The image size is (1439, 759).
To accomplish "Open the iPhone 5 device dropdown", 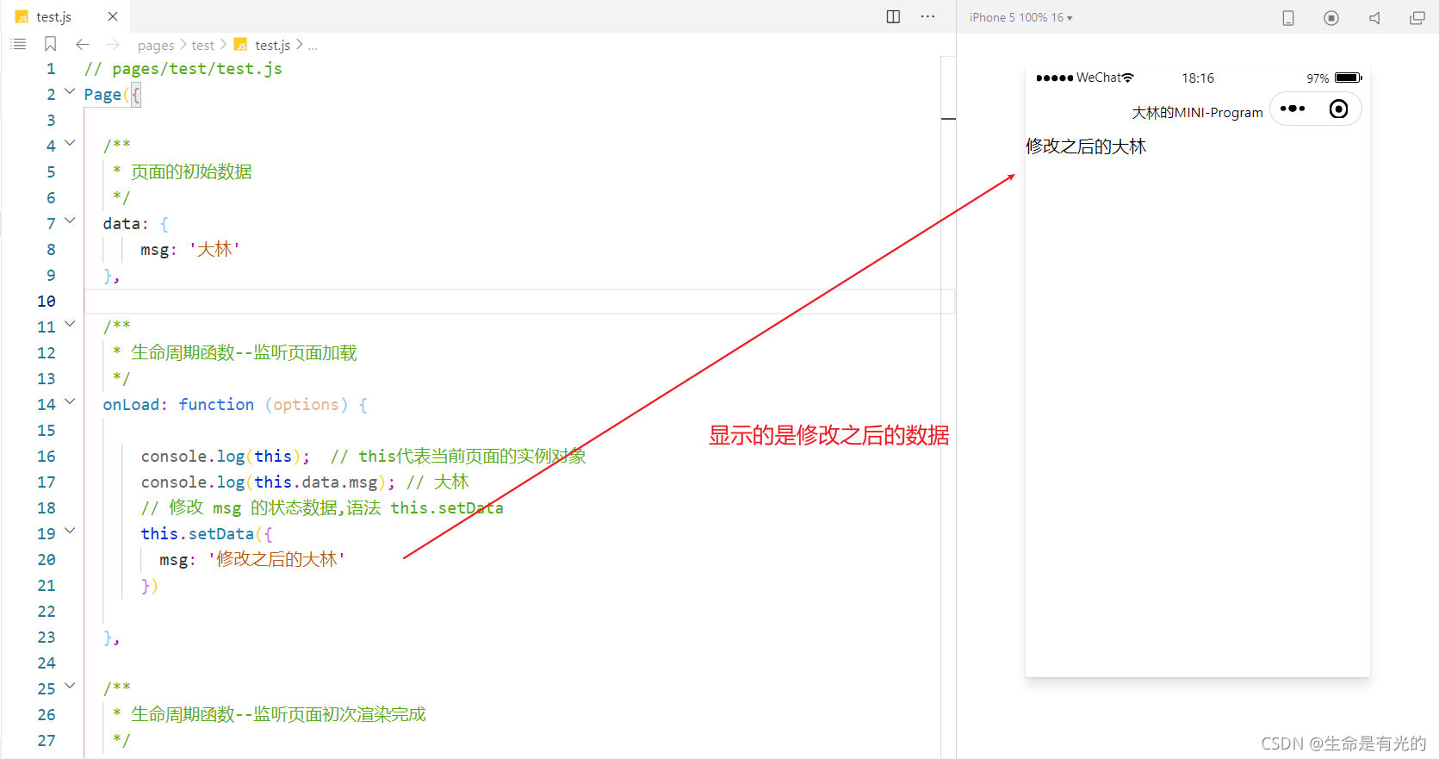I will point(1020,17).
